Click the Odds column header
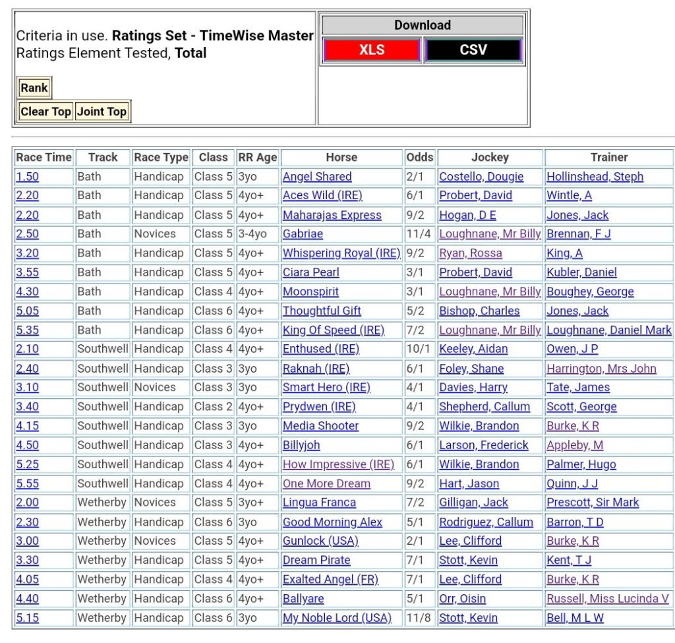Screen dimensions: 675x643 pyautogui.click(x=420, y=158)
